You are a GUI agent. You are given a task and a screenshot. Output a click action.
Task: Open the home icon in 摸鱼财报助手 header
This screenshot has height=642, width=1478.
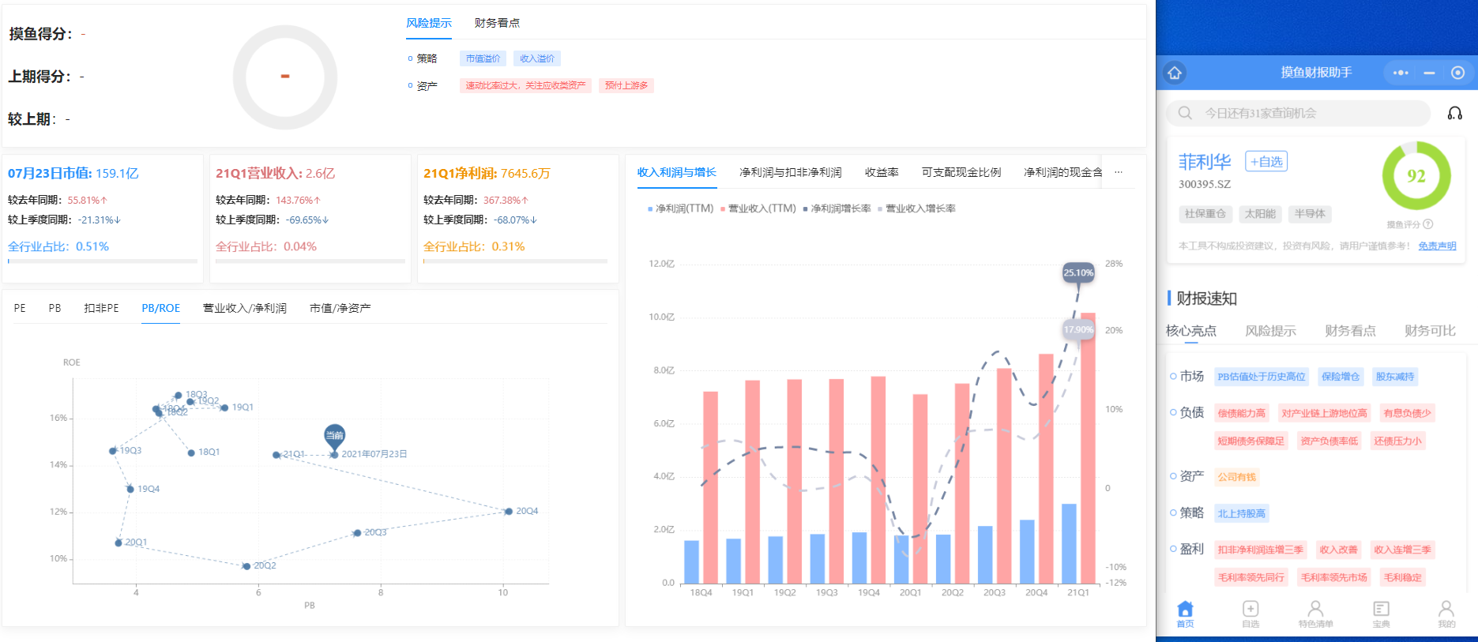[1175, 73]
